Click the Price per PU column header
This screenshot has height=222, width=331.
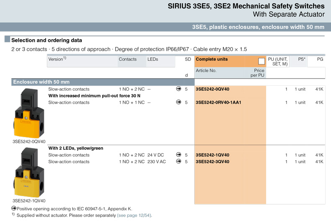pyautogui.click(x=257, y=73)
